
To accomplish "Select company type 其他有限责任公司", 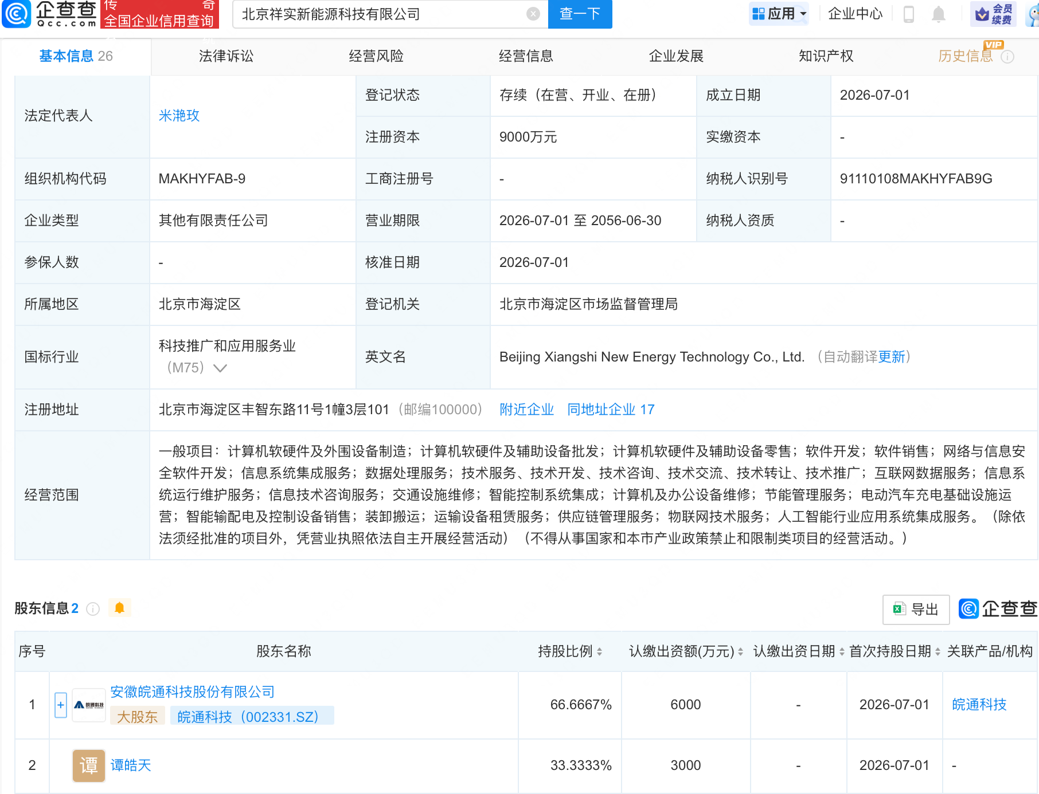I will pyautogui.click(x=213, y=221).
